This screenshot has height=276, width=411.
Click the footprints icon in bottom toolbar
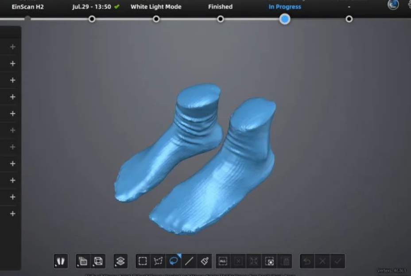point(61,261)
